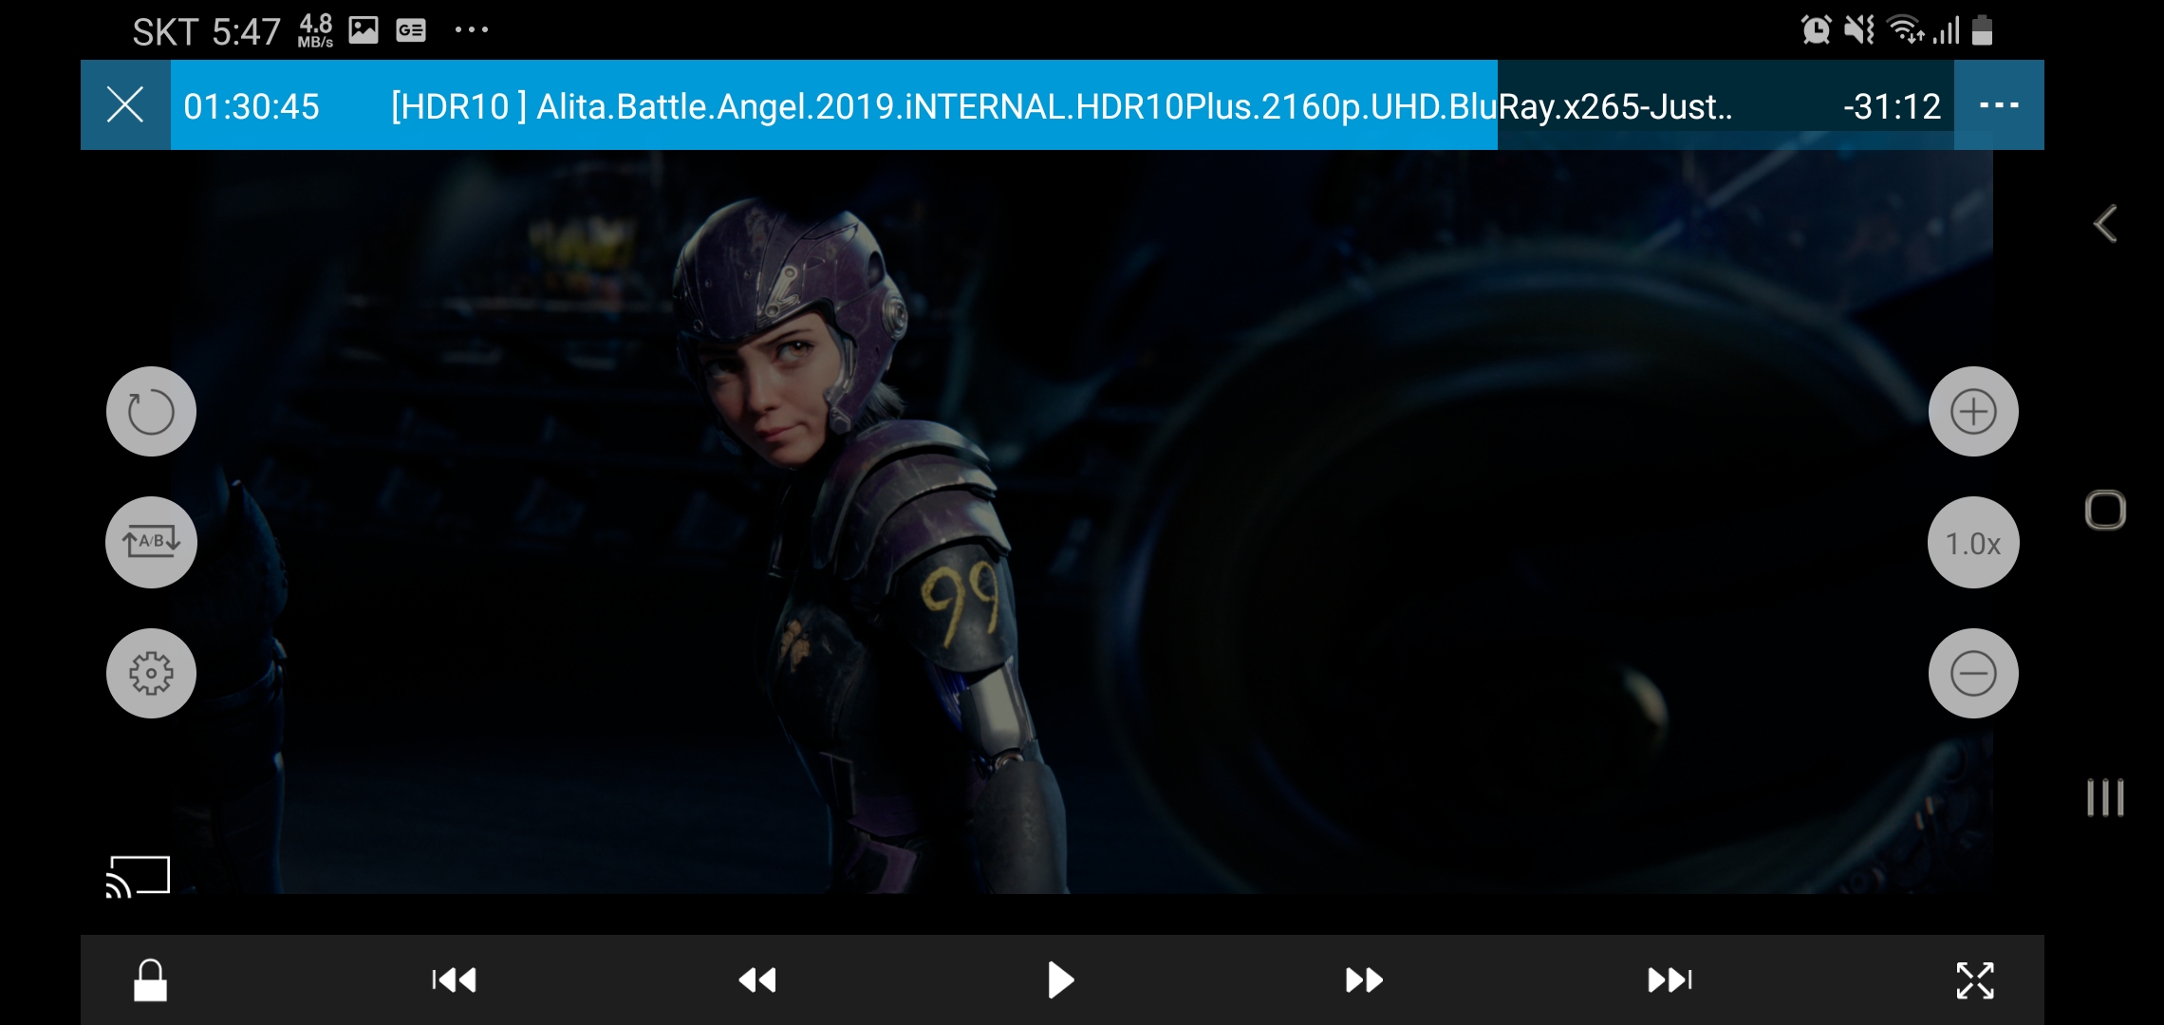Image resolution: width=2164 pixels, height=1025 pixels.
Task: Rewind the video
Action: coord(757,979)
